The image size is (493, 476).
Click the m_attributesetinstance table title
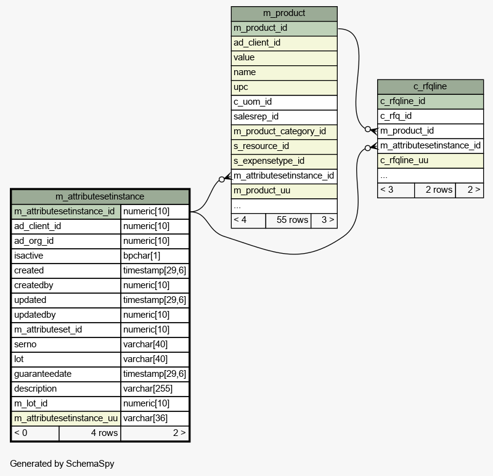point(100,196)
